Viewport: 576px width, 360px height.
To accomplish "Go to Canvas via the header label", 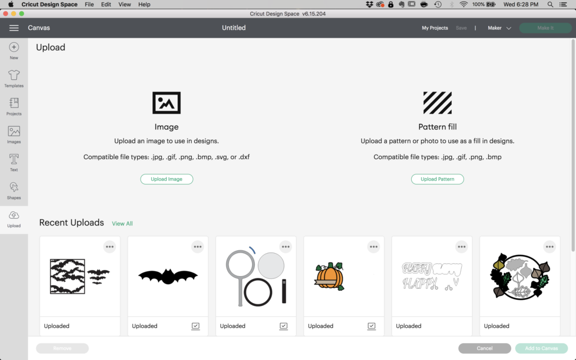I will point(39,28).
